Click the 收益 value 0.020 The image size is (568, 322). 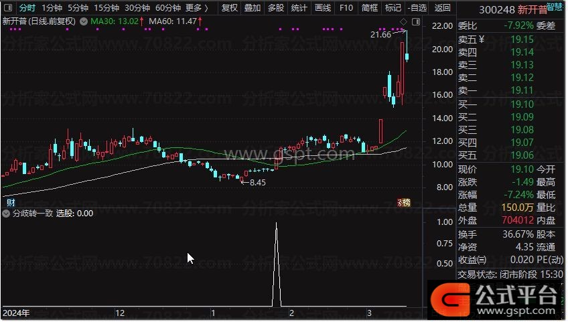coord(522,260)
